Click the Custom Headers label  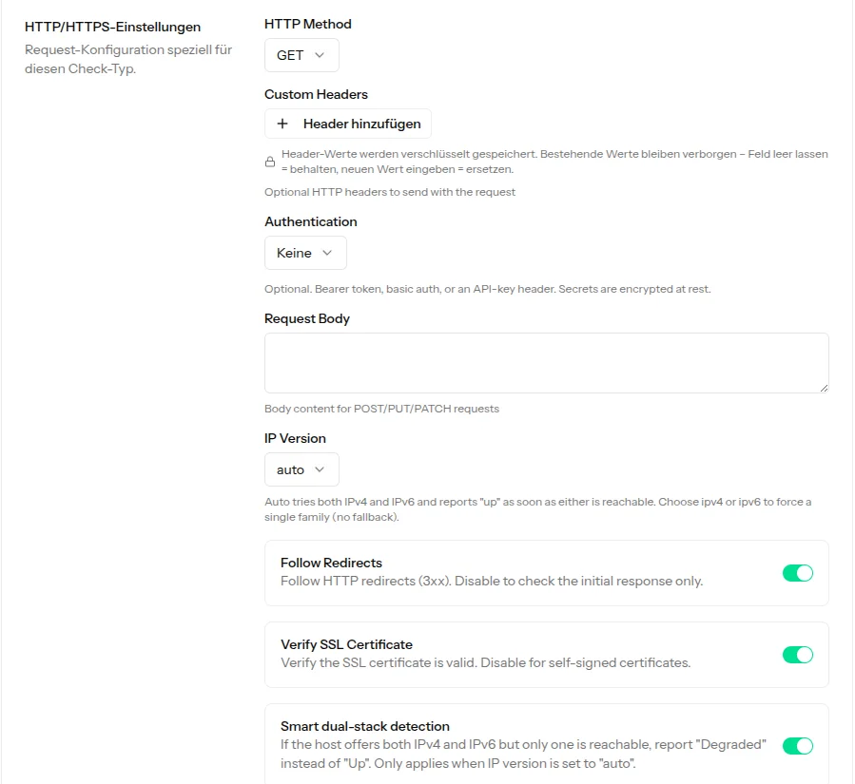tap(317, 94)
